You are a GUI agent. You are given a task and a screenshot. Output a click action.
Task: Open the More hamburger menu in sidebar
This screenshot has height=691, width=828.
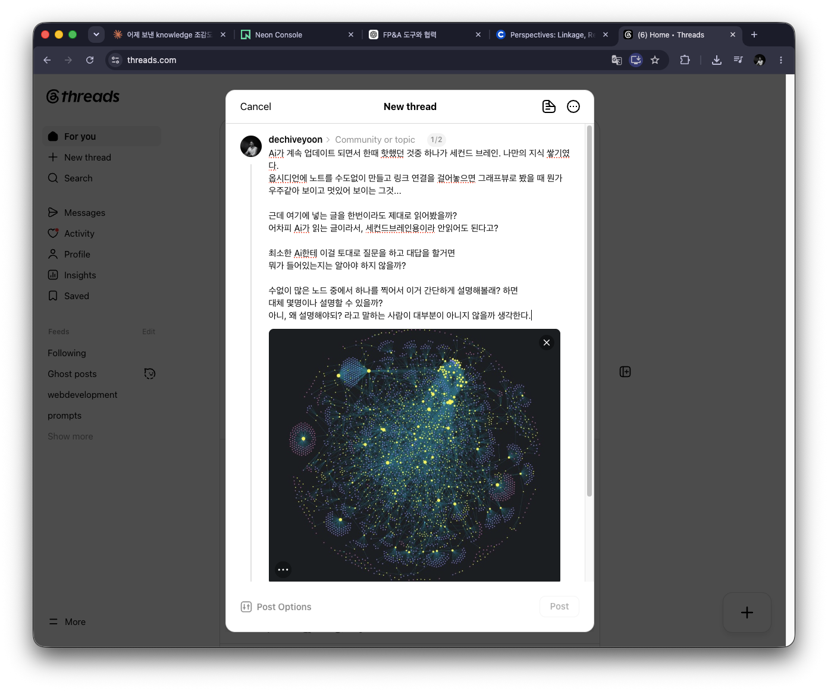click(54, 621)
